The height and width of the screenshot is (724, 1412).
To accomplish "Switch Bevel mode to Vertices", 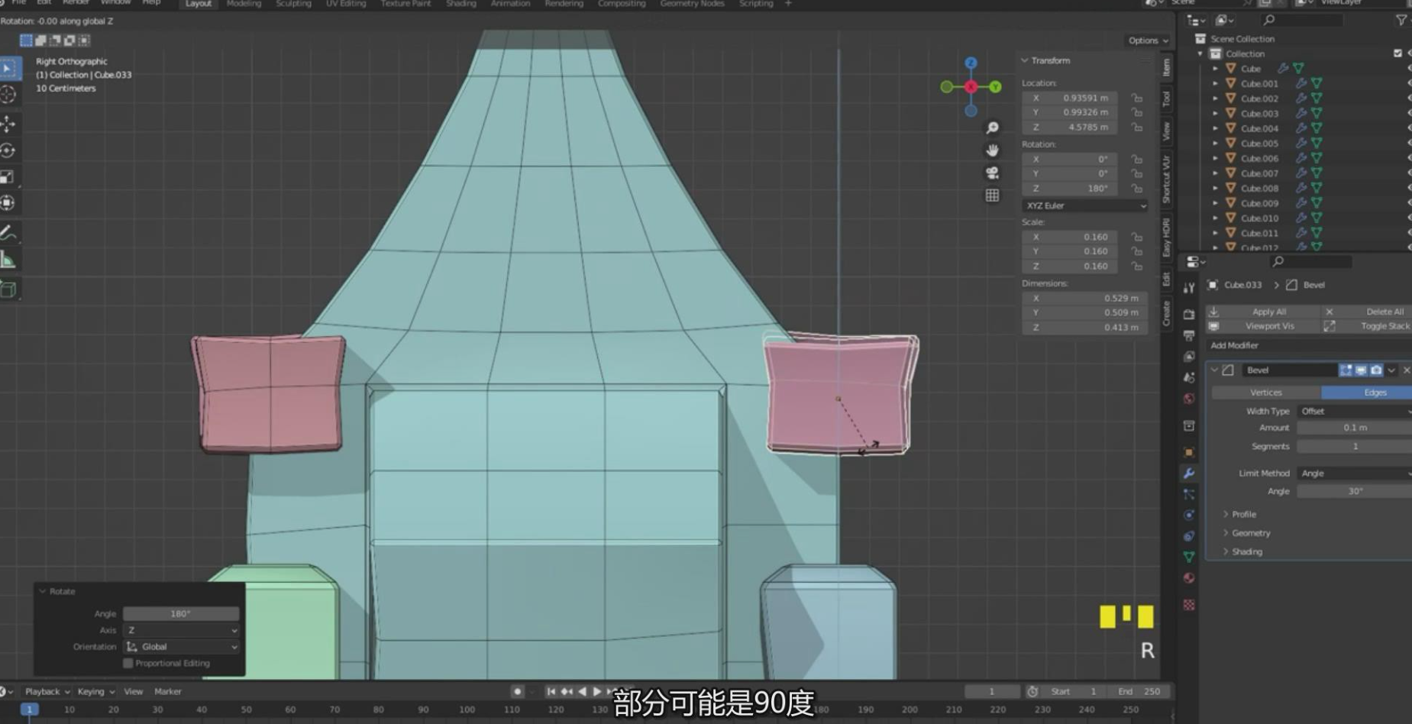I will point(1265,393).
